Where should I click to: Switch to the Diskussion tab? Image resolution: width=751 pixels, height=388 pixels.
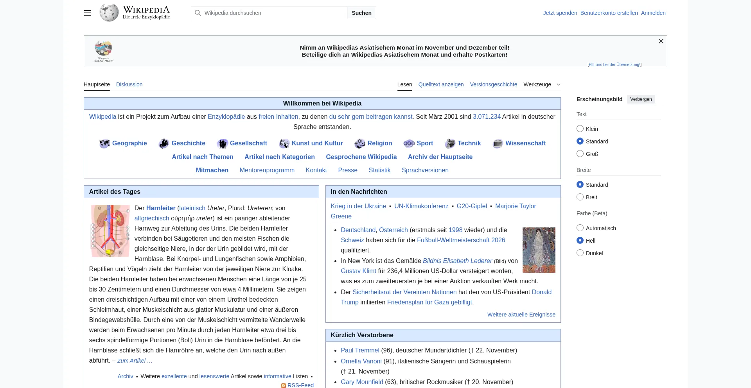[x=129, y=84]
